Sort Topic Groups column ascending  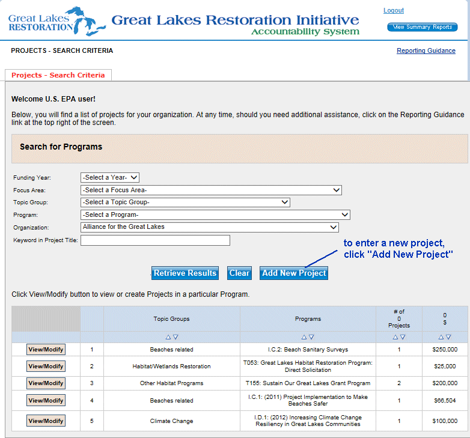[168, 337]
